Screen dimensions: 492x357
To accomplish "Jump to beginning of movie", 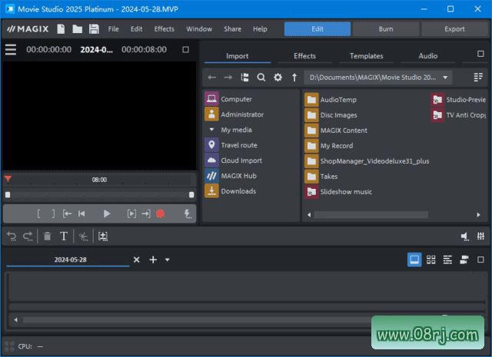I will tap(81, 213).
